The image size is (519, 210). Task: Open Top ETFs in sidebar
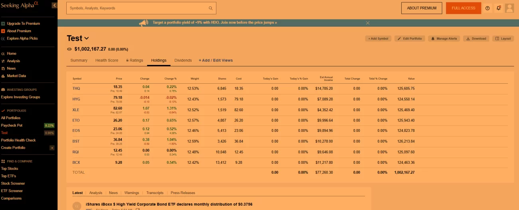coord(9,176)
